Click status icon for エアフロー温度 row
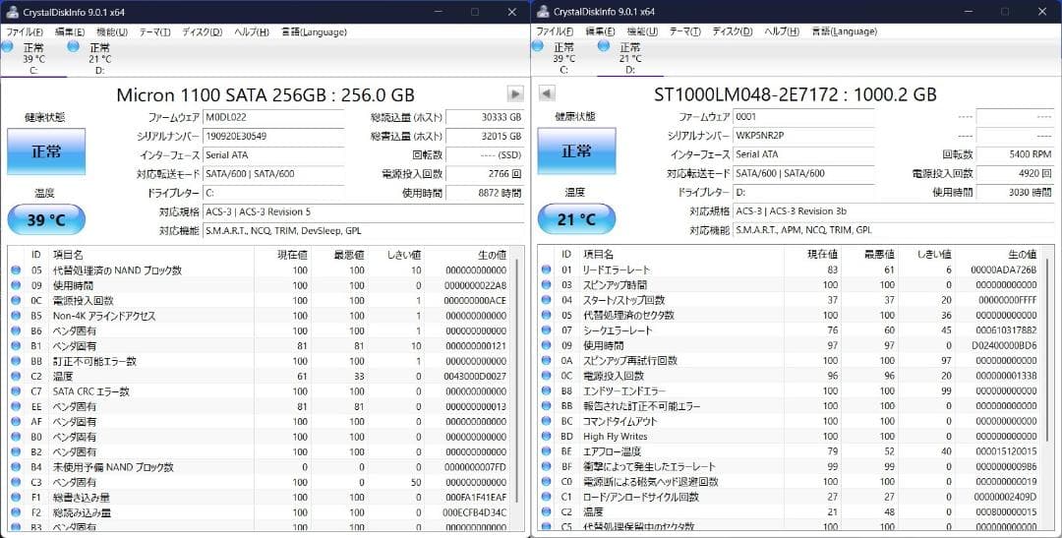The image size is (1062, 538). pyautogui.click(x=547, y=451)
